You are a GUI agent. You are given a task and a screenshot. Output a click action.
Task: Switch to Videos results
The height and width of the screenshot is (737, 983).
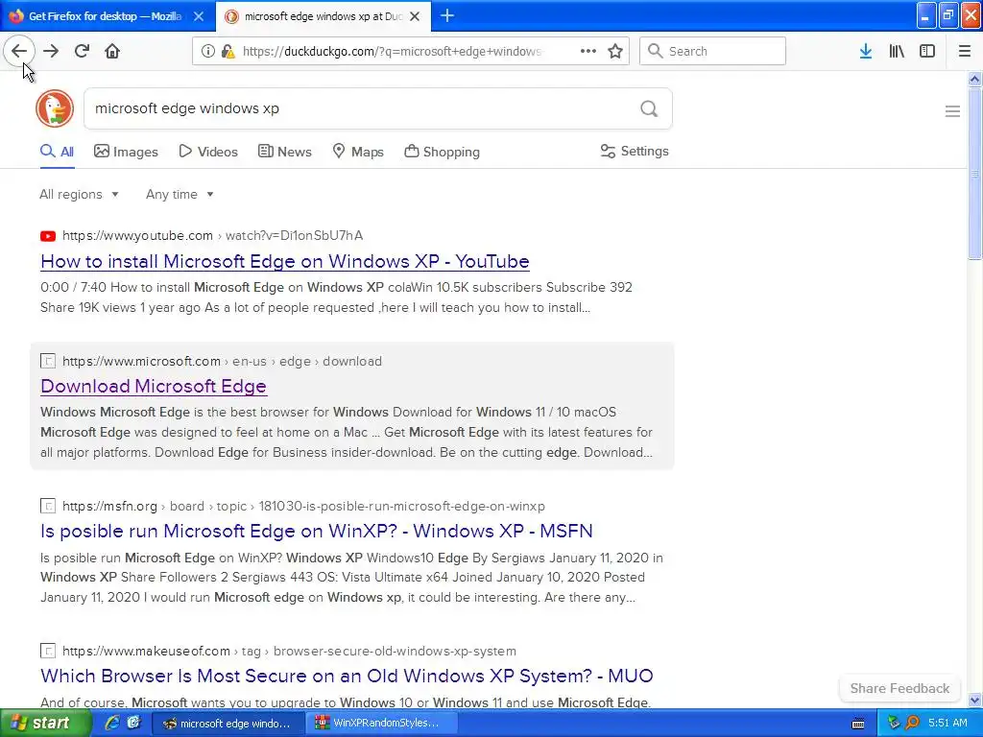pos(208,152)
